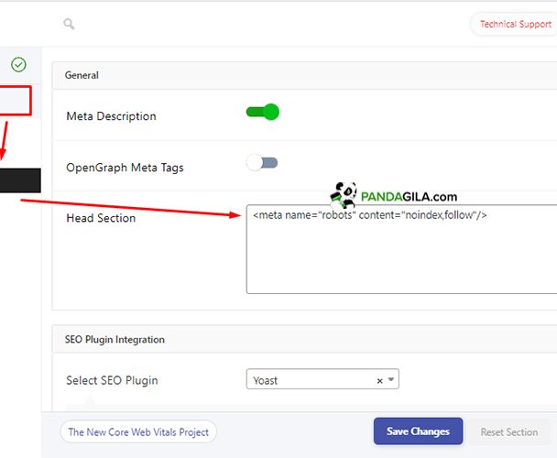Toggle the Meta Description switch off
Viewport: 557px width, 458px height.
(262, 113)
